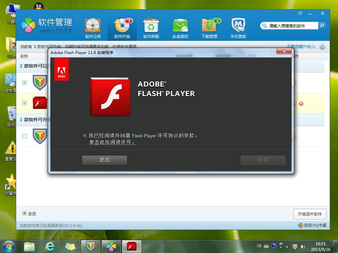
Task: Open the star favorites desktop shortcut
Action: click(11, 184)
